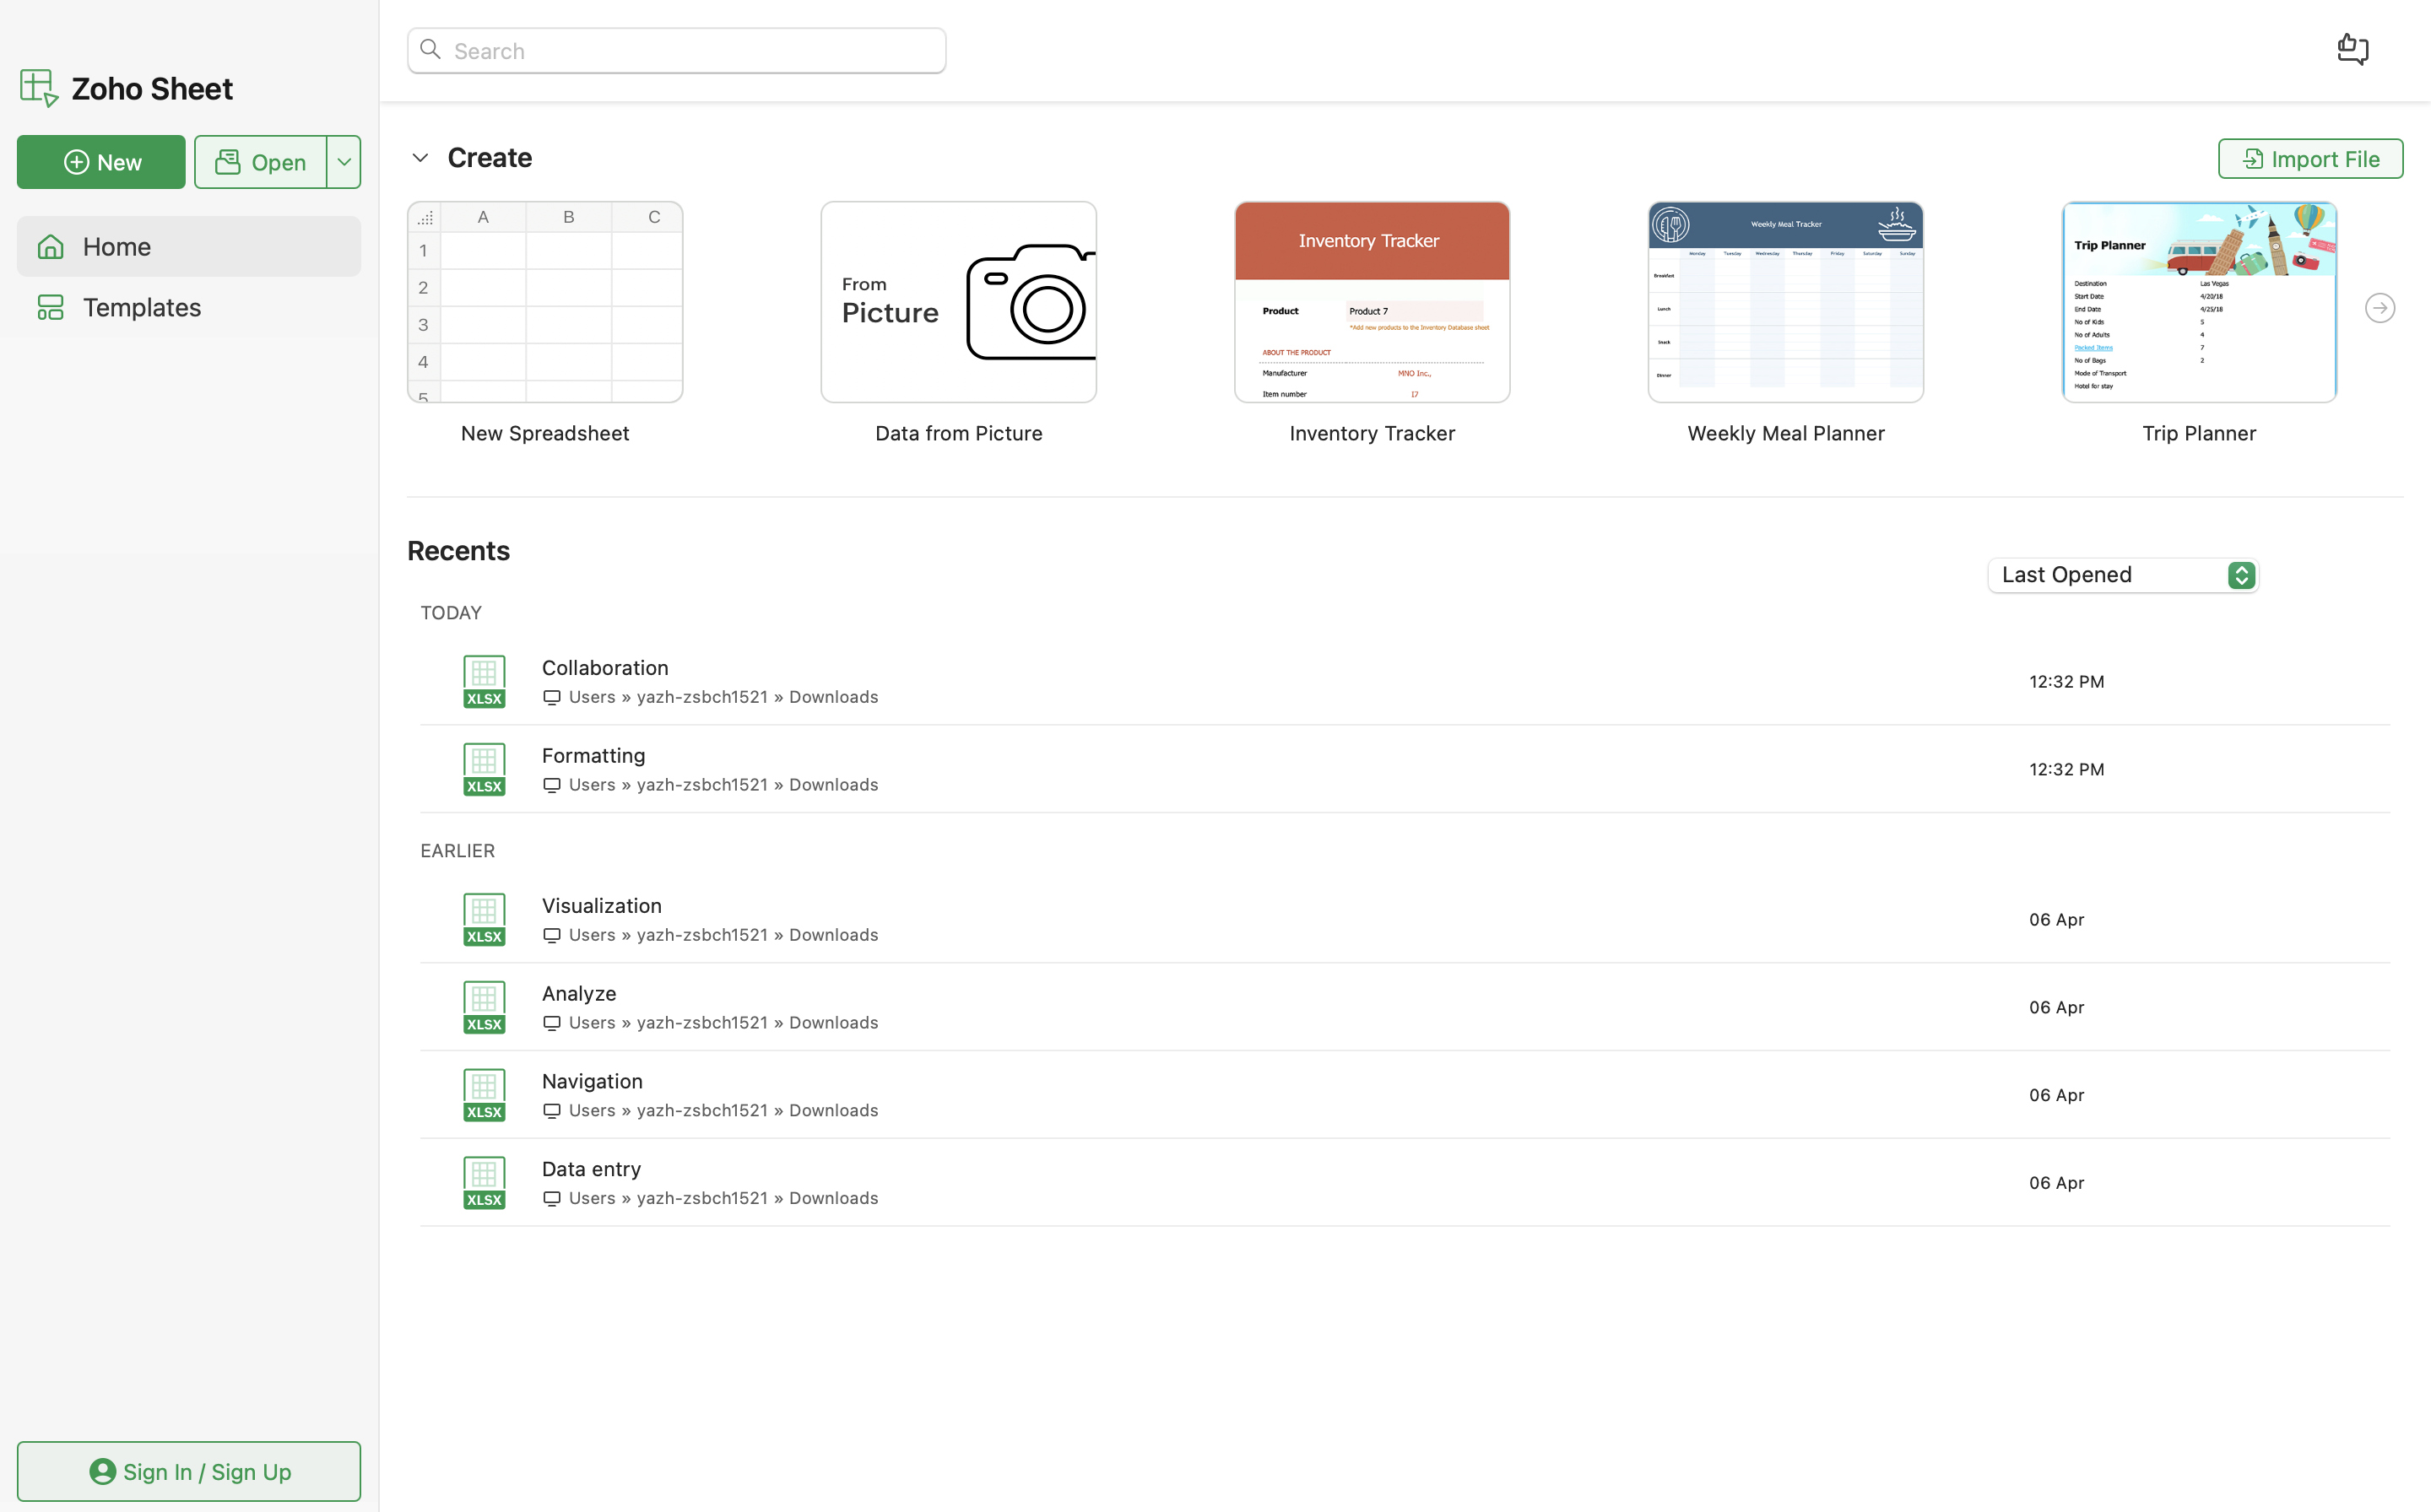Viewport: 2431px width, 1512px height.
Task: Click the feedback thumbs icon at top right
Action: (x=2352, y=49)
